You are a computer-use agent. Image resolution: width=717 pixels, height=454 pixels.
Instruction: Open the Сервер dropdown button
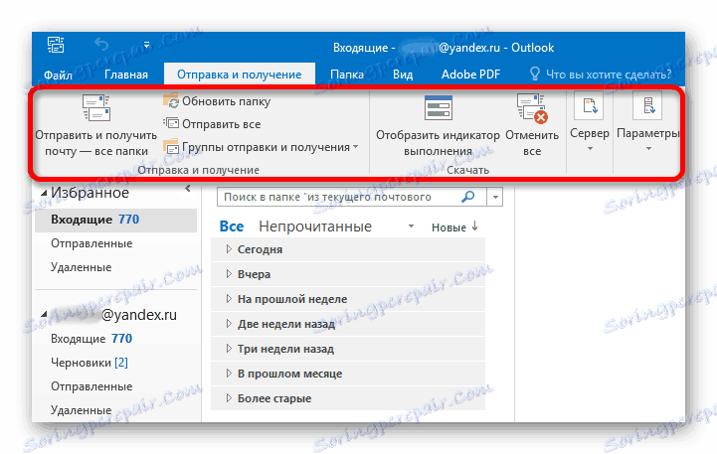590,123
